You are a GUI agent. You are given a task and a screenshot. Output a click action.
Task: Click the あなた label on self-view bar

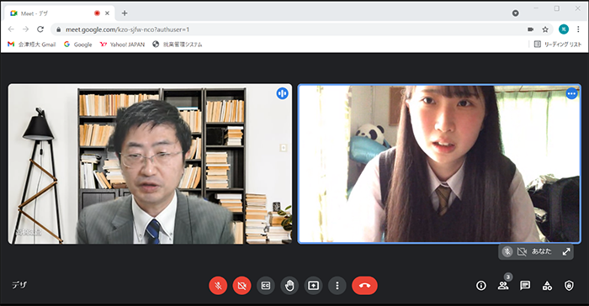tap(541, 251)
